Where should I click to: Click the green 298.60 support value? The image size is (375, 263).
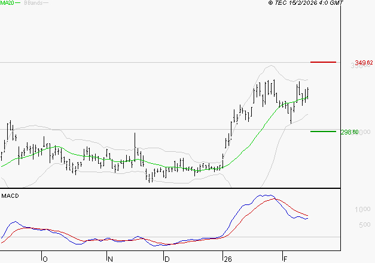point(349,132)
